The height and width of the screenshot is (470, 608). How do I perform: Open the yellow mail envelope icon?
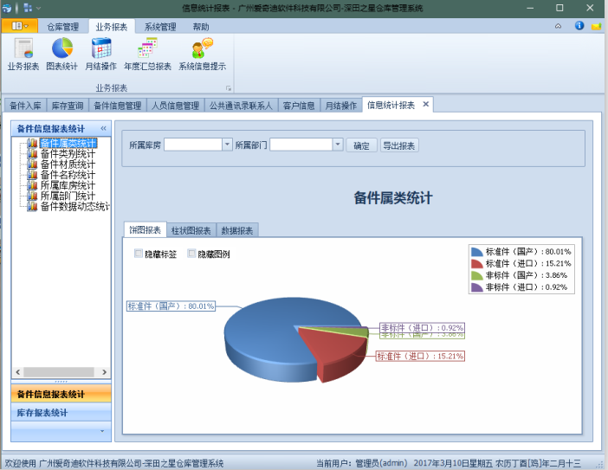point(596,26)
